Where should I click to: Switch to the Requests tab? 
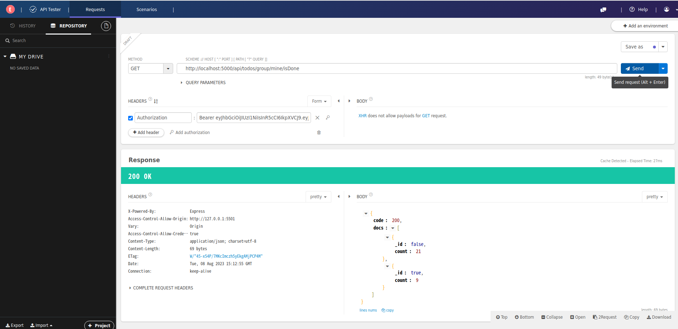[x=95, y=9]
